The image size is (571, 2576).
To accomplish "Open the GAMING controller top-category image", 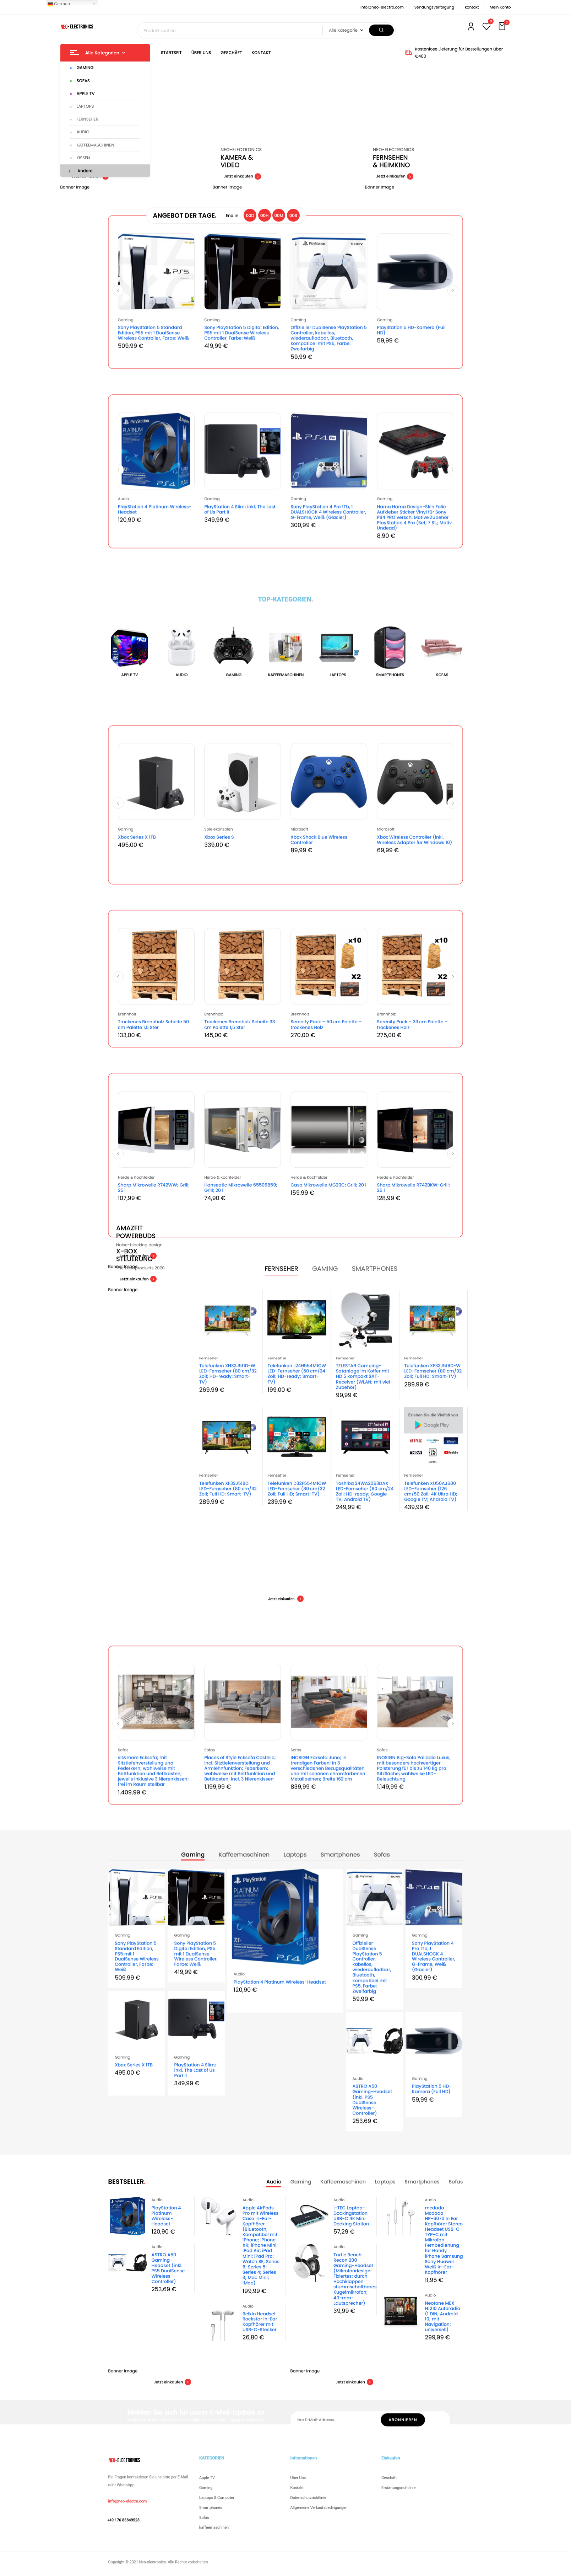I will pyautogui.click(x=234, y=648).
